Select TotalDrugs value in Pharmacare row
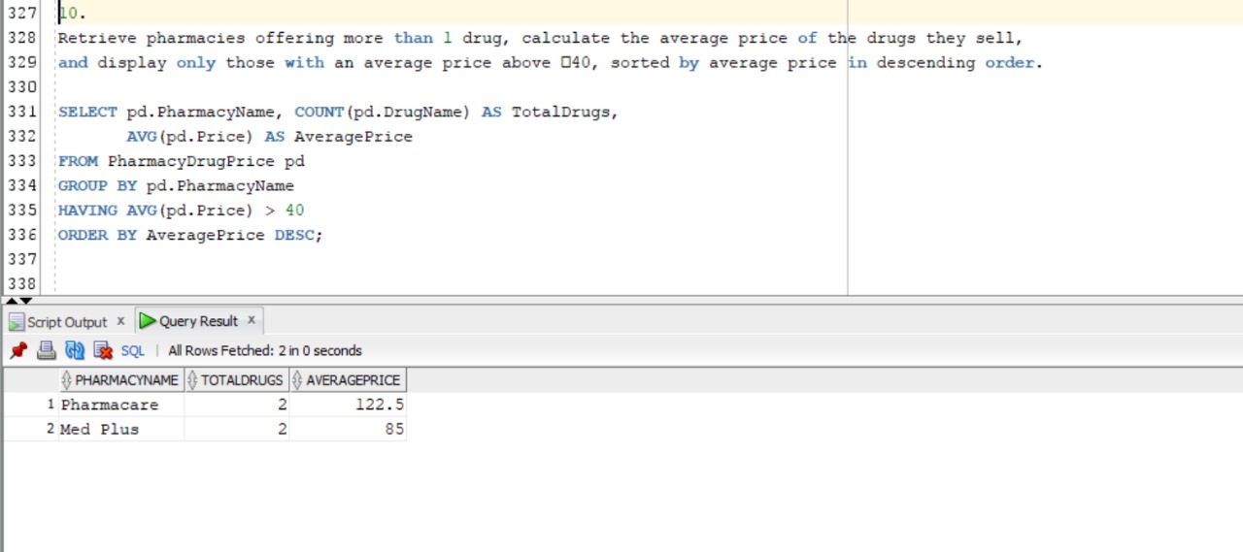 (236, 405)
